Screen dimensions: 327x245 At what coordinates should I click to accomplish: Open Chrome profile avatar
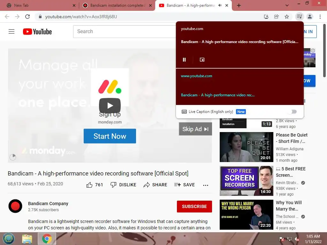310,17
